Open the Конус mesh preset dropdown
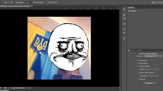This screenshot has width=163, height=91. 149,70
